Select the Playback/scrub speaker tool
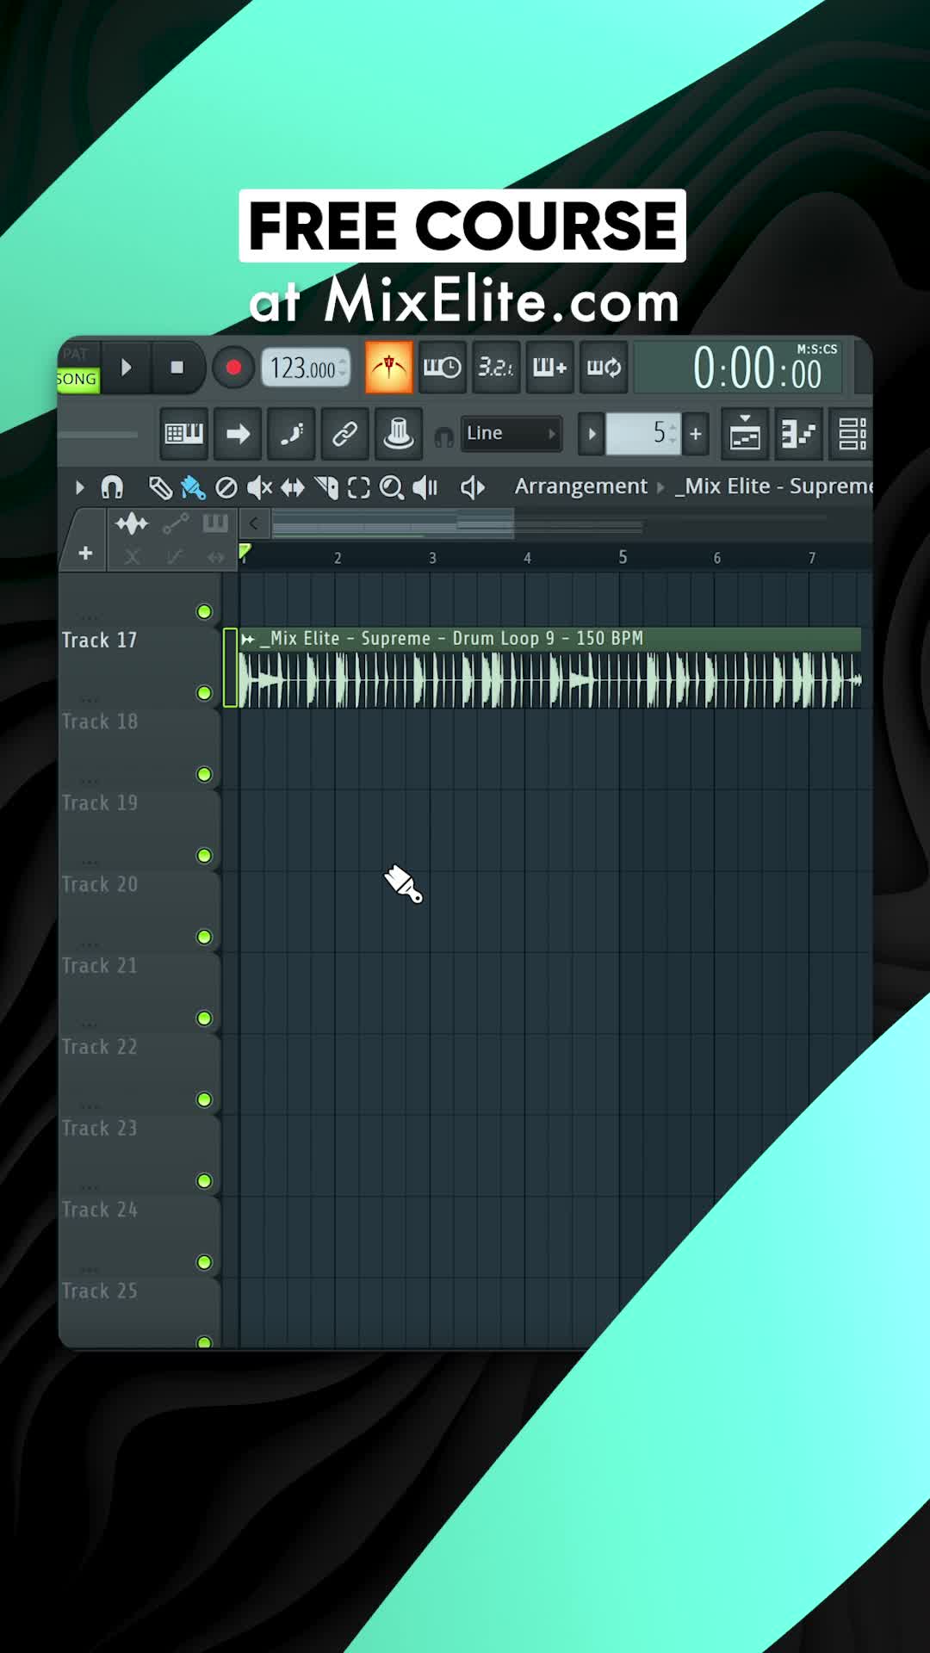930x1653 pixels. click(425, 488)
